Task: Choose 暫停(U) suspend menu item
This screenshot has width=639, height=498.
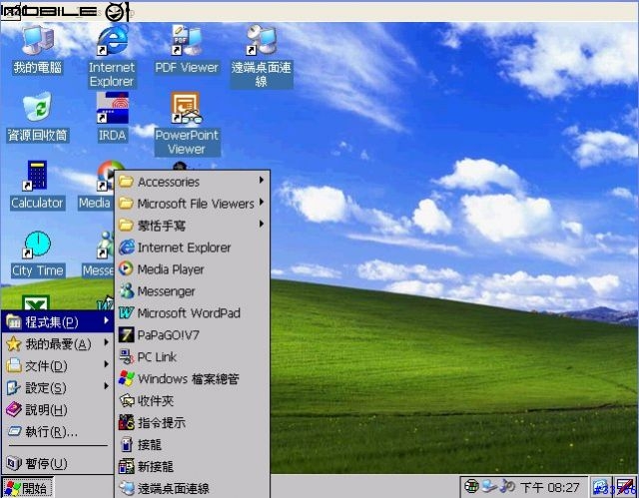Action: coord(58,463)
